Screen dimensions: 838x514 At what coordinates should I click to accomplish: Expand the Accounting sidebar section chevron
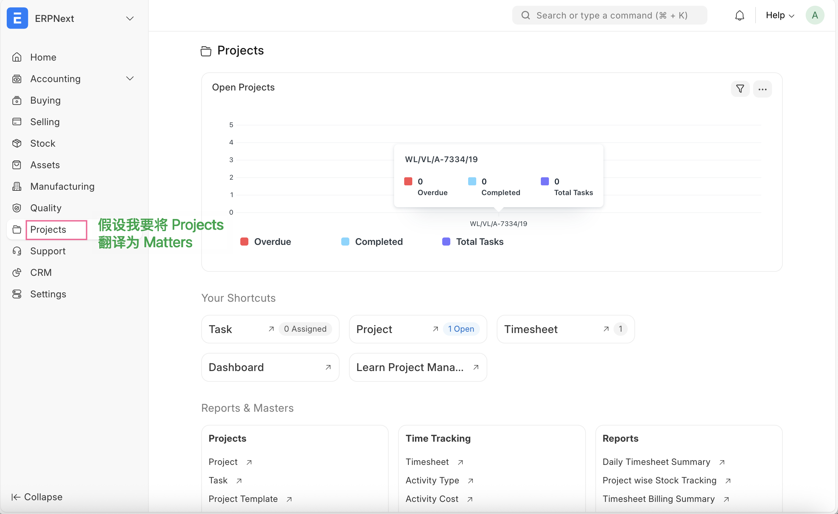(x=130, y=78)
